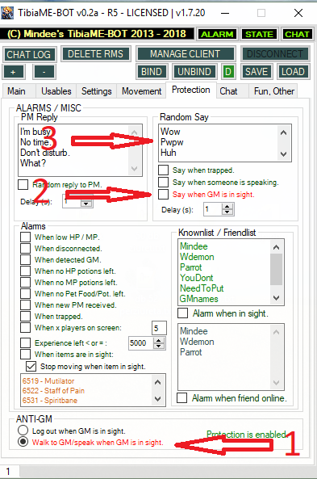Toggle the green CHAT indicator

click(297, 34)
